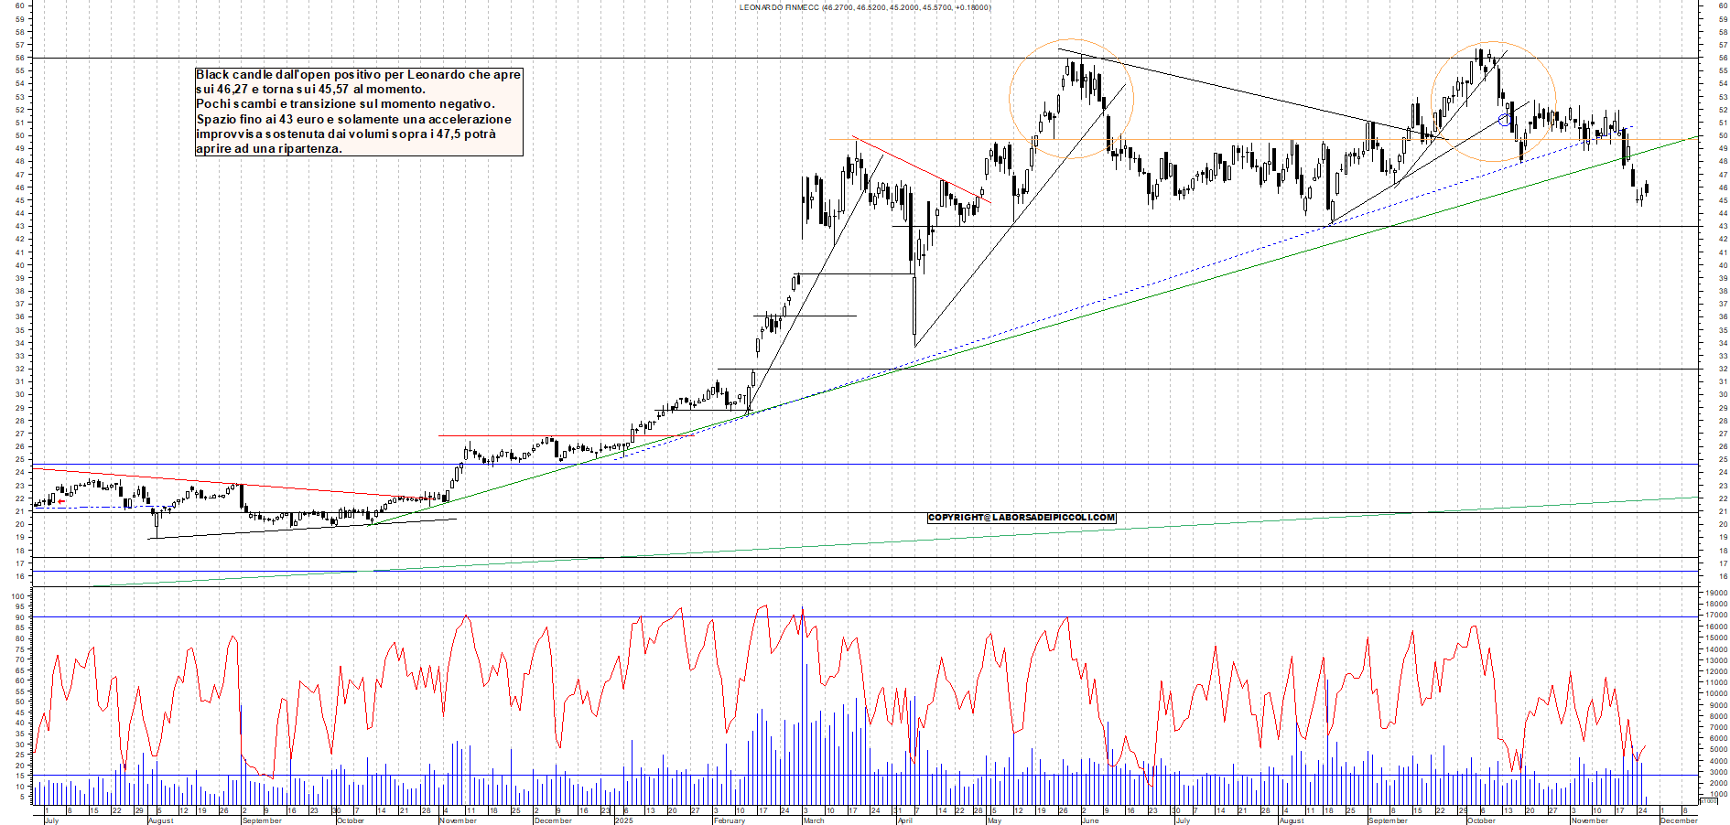Click the black candle annotation text box
The image size is (1730, 825).
point(355,112)
